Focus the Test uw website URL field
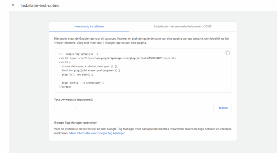 134,108
